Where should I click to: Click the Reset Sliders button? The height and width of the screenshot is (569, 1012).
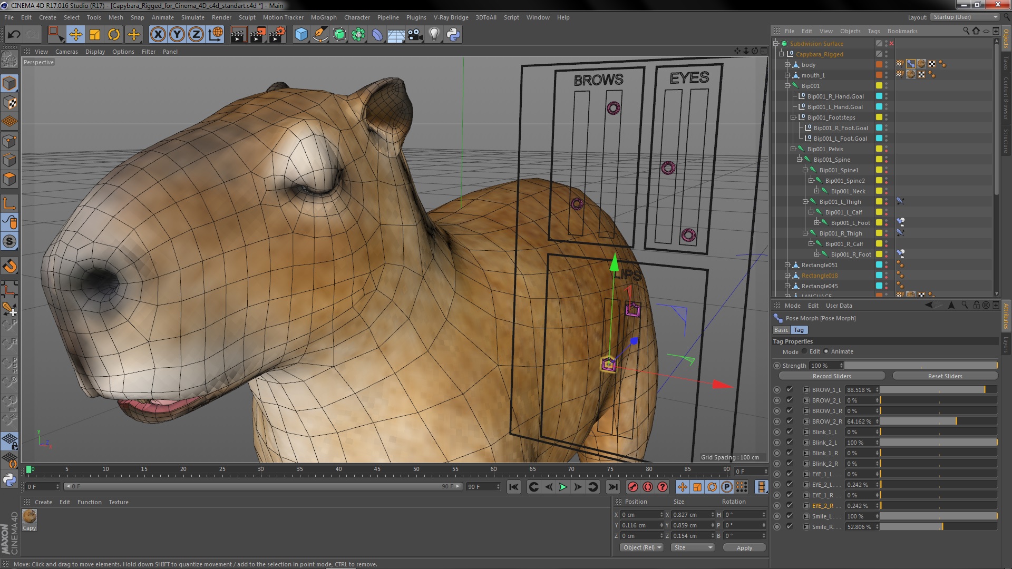945,376
